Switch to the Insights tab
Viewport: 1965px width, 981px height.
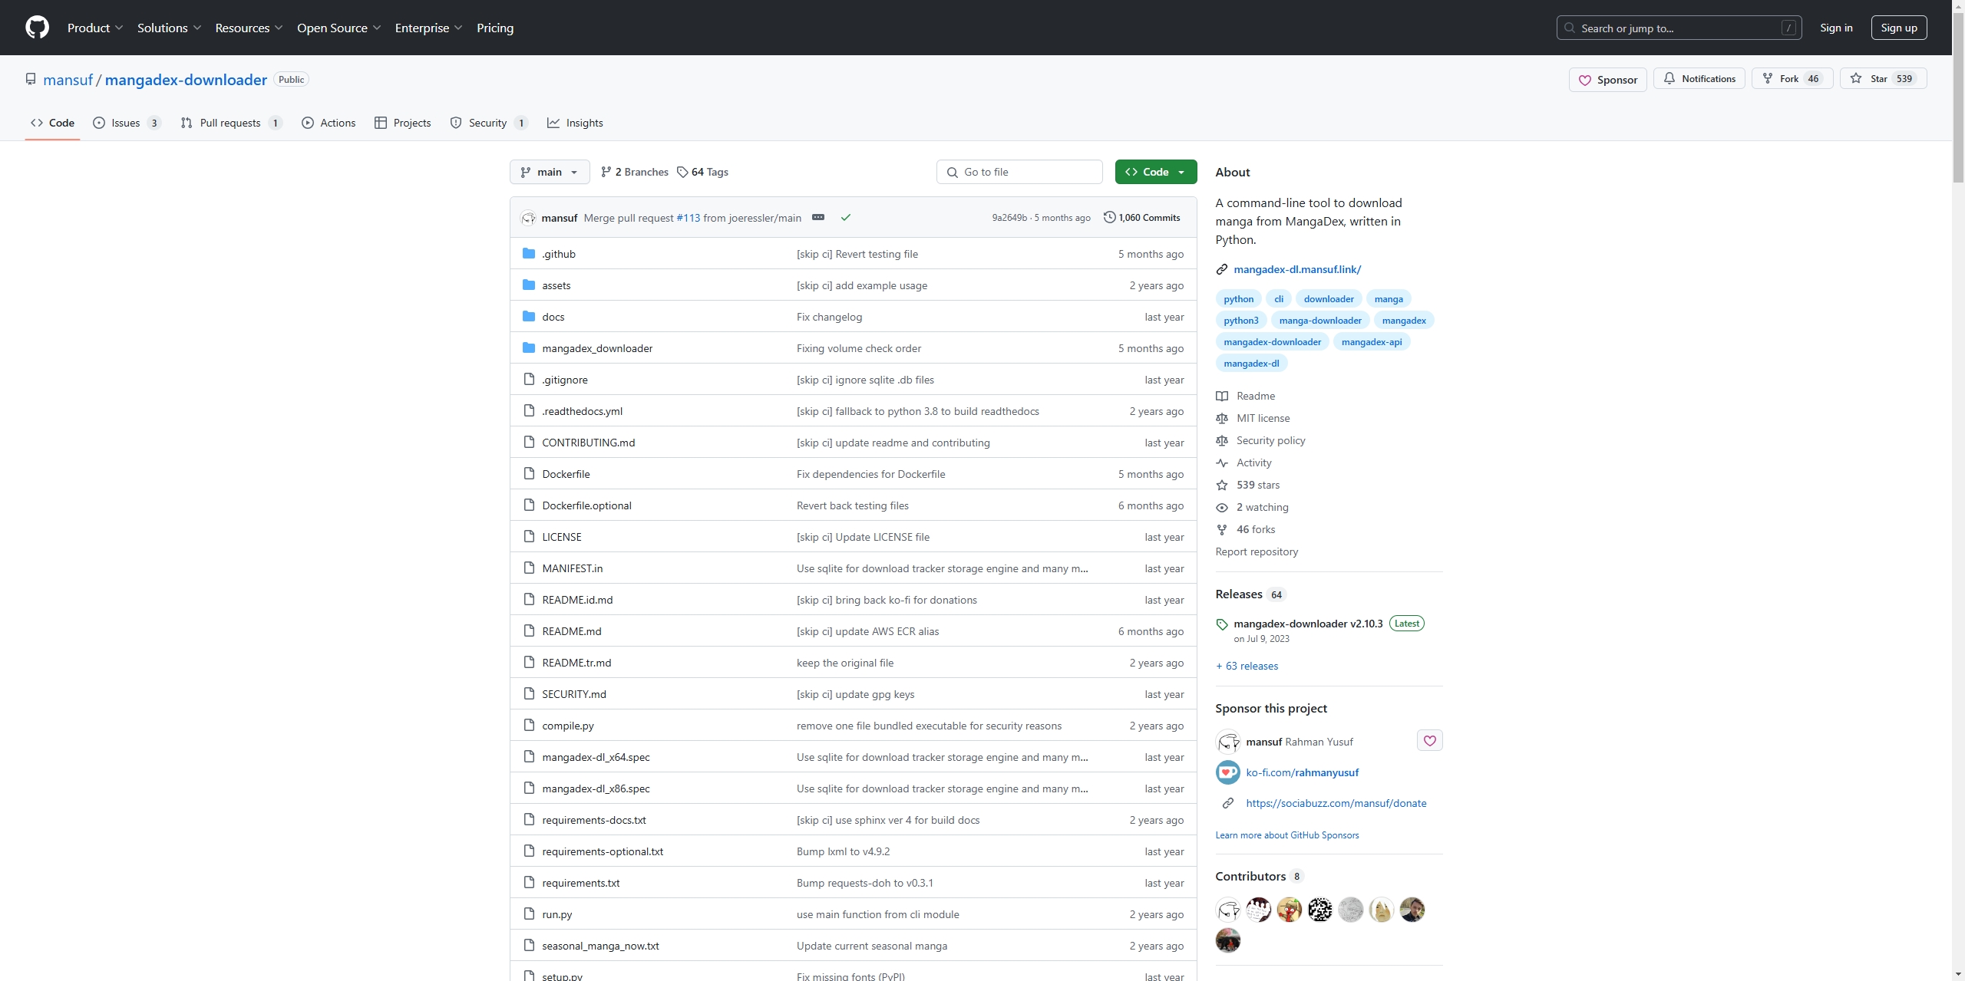coord(575,123)
